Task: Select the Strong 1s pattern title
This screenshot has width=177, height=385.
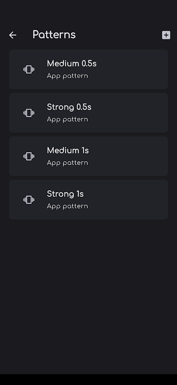Action: pyautogui.click(x=65, y=194)
